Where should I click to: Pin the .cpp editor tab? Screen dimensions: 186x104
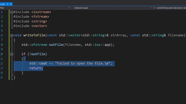(8, 4)
